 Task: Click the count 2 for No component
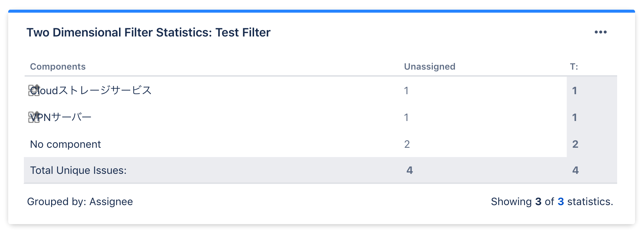tap(407, 144)
